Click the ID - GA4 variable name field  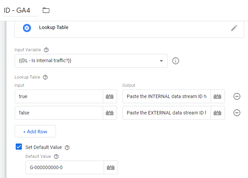pyautogui.click(x=20, y=10)
